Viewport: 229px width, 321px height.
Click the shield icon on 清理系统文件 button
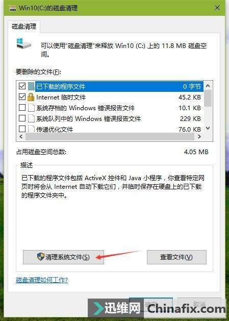[x=41, y=257]
